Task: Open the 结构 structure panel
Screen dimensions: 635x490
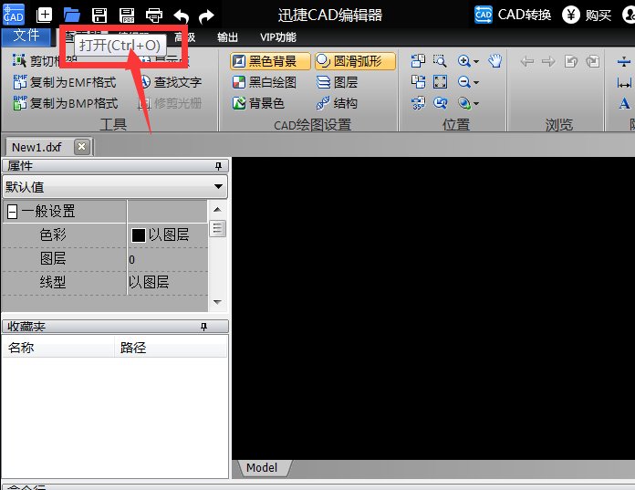Action: [x=337, y=103]
